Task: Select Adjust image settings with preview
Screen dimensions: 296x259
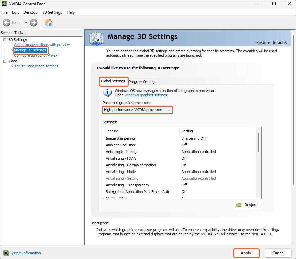Action: coord(42,45)
